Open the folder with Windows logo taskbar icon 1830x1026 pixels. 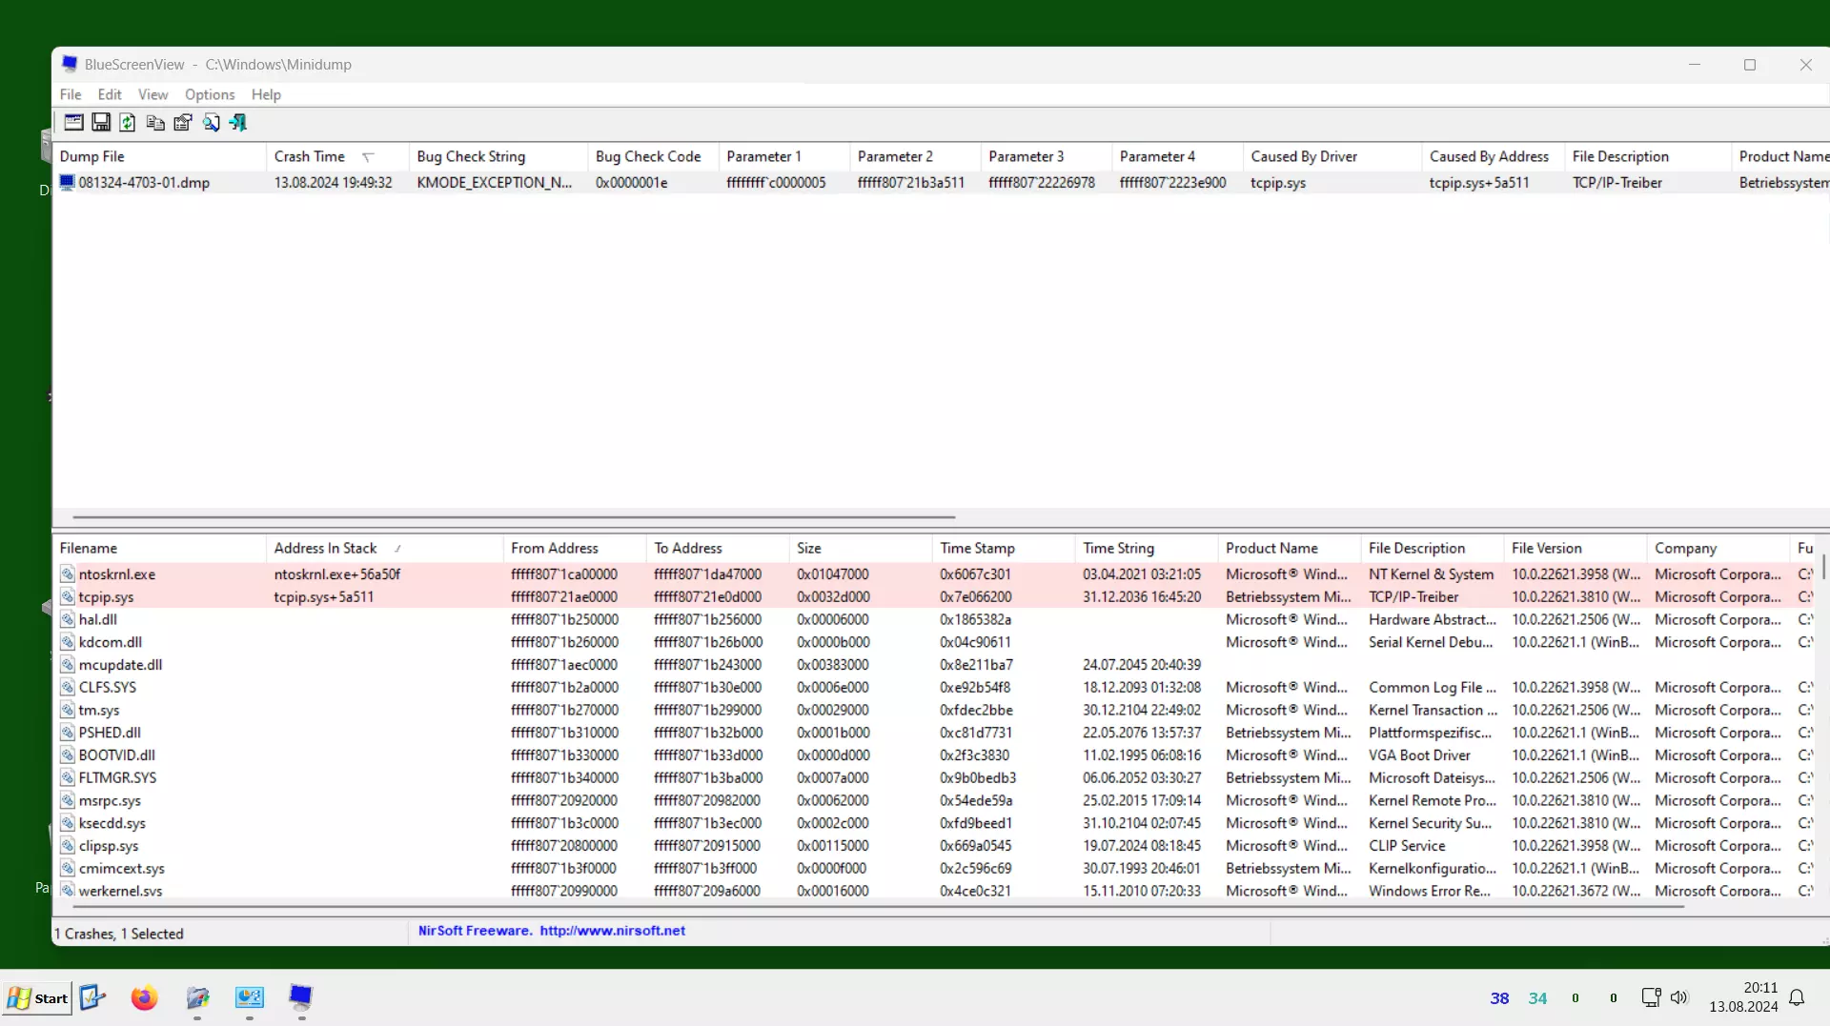(x=197, y=997)
